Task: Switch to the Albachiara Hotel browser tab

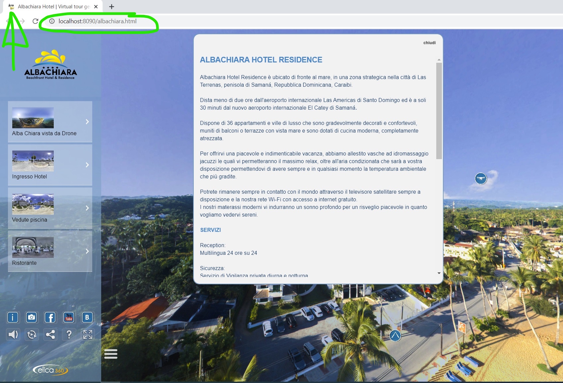Action: coord(53,7)
